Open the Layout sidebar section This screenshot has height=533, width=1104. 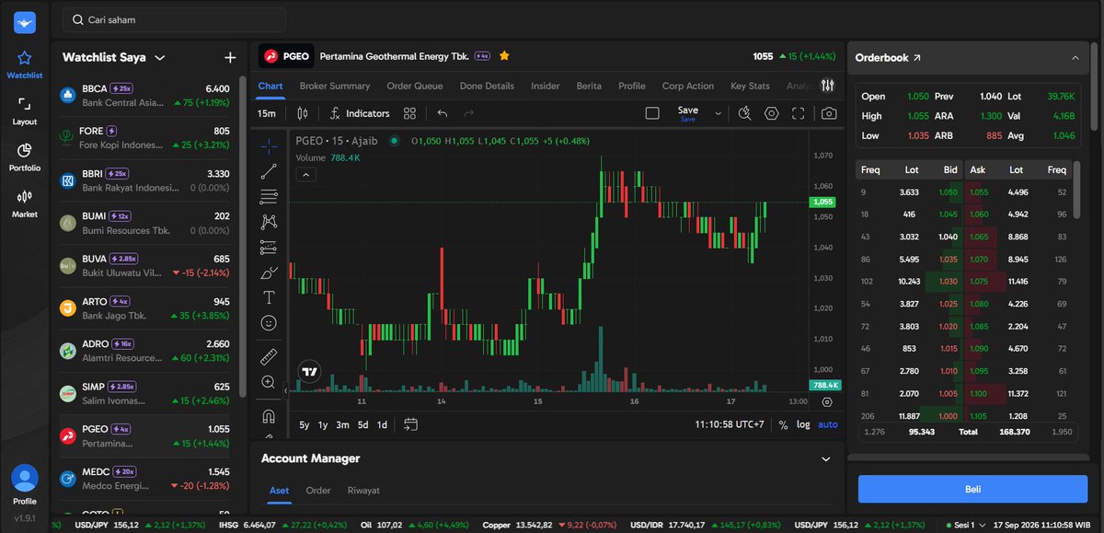(25, 111)
